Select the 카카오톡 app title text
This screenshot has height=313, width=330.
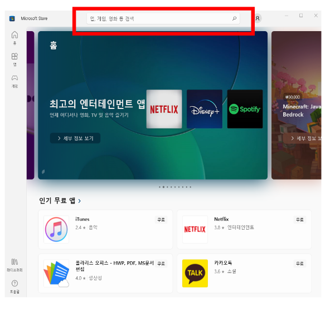[223, 263]
